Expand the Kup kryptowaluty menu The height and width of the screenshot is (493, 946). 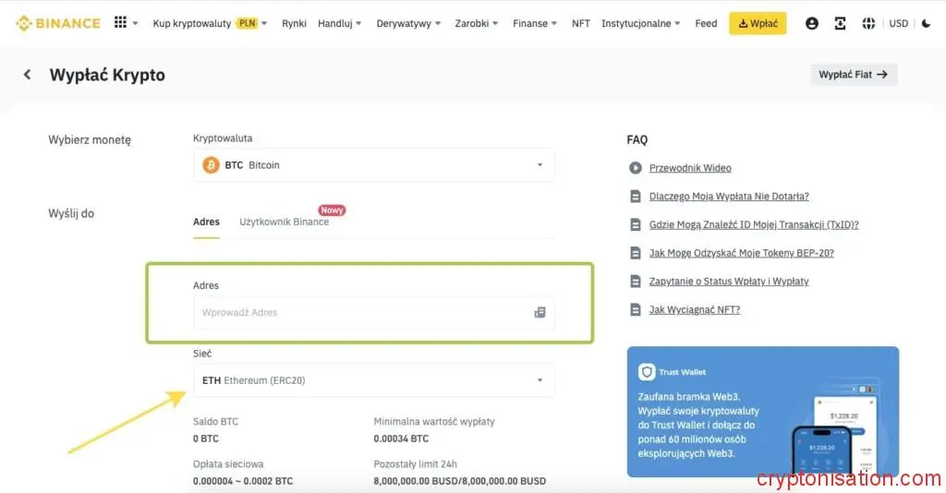[x=210, y=23]
